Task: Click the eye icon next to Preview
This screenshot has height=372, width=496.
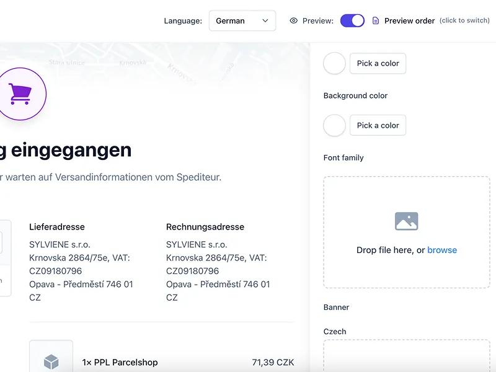Action: [293, 20]
